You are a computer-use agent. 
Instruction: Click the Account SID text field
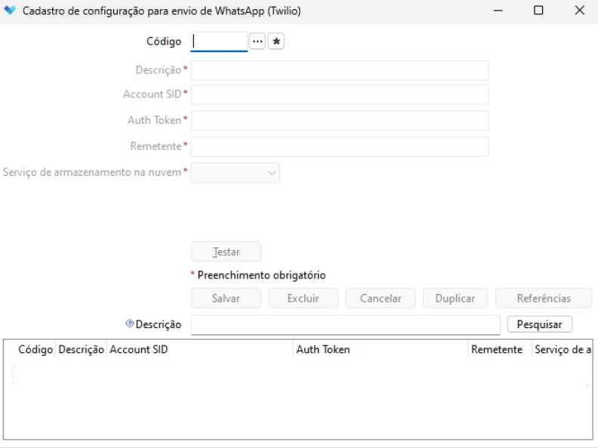pos(340,95)
